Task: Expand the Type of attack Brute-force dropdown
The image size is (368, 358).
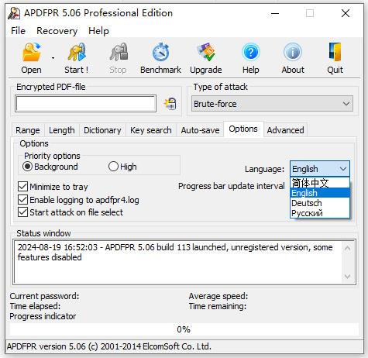Action: pos(272,104)
